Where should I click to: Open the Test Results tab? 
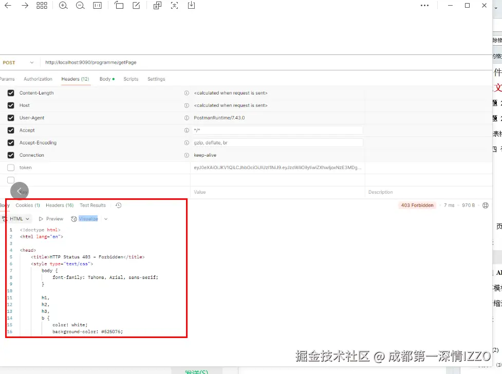pyautogui.click(x=92, y=205)
